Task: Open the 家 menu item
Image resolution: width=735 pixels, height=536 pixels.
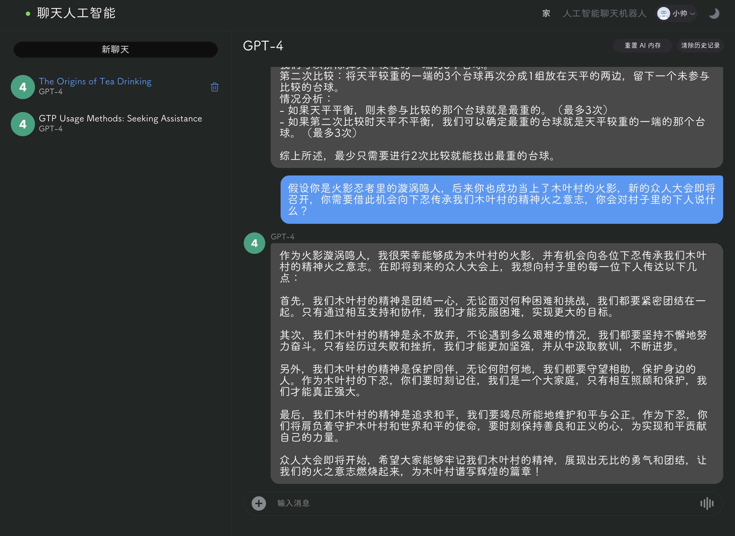Action: tap(546, 13)
